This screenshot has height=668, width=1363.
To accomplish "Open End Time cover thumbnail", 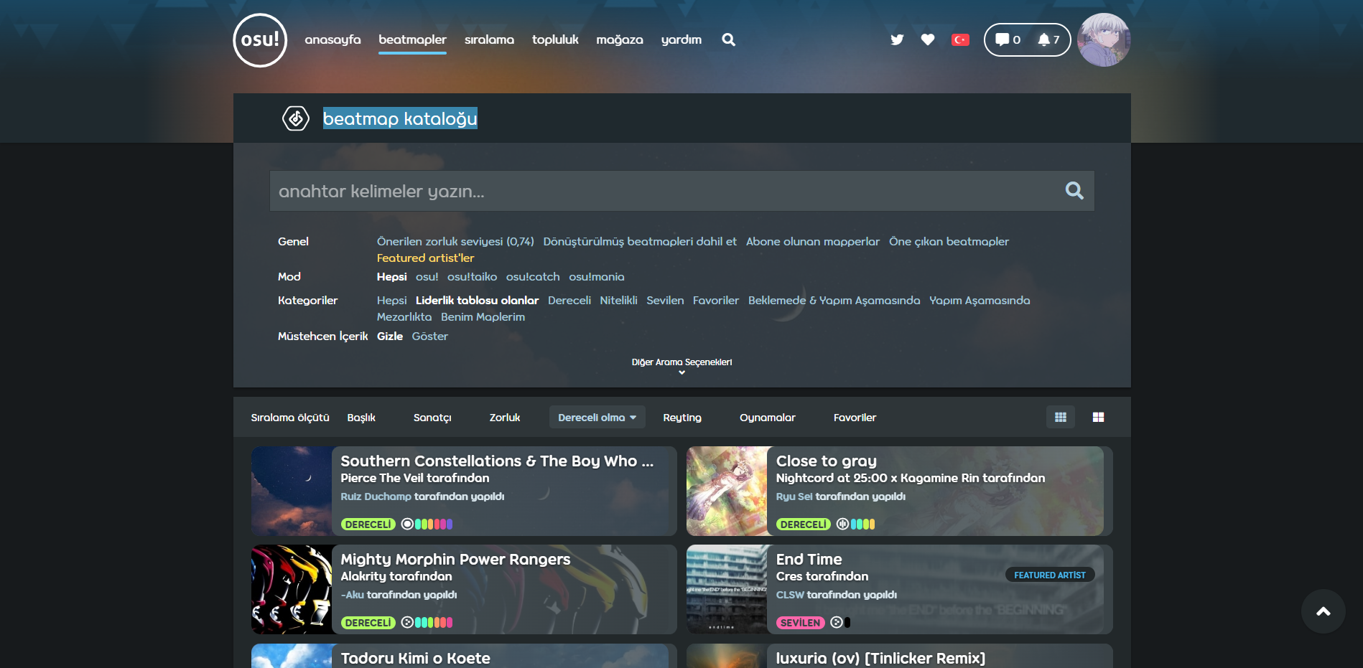I will coord(727,589).
